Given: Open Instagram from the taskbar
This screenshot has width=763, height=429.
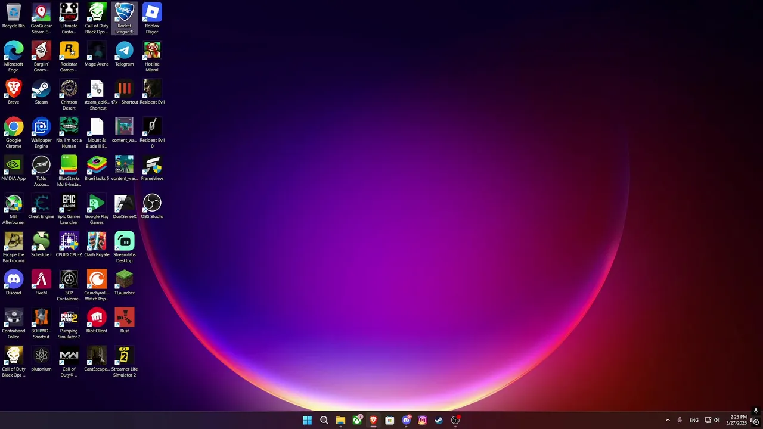Looking at the screenshot, I should [423, 420].
